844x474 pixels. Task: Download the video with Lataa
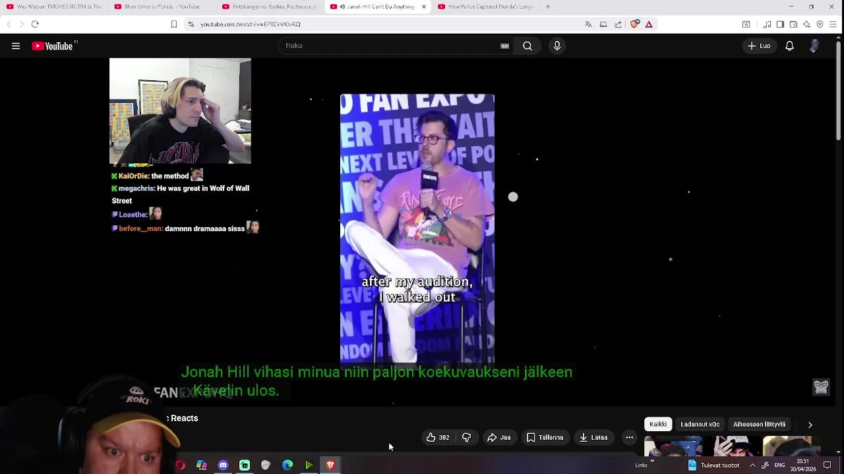(x=593, y=437)
